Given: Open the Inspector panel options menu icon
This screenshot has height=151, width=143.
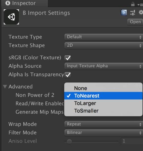Looking at the screenshot, I should coord(140,5).
